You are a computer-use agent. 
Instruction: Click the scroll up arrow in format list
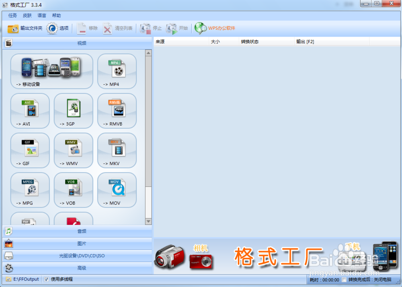[x=148, y=53]
